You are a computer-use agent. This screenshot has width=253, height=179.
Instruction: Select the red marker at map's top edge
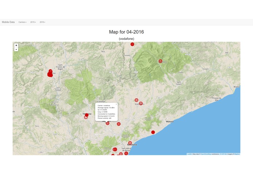click(x=132, y=44)
